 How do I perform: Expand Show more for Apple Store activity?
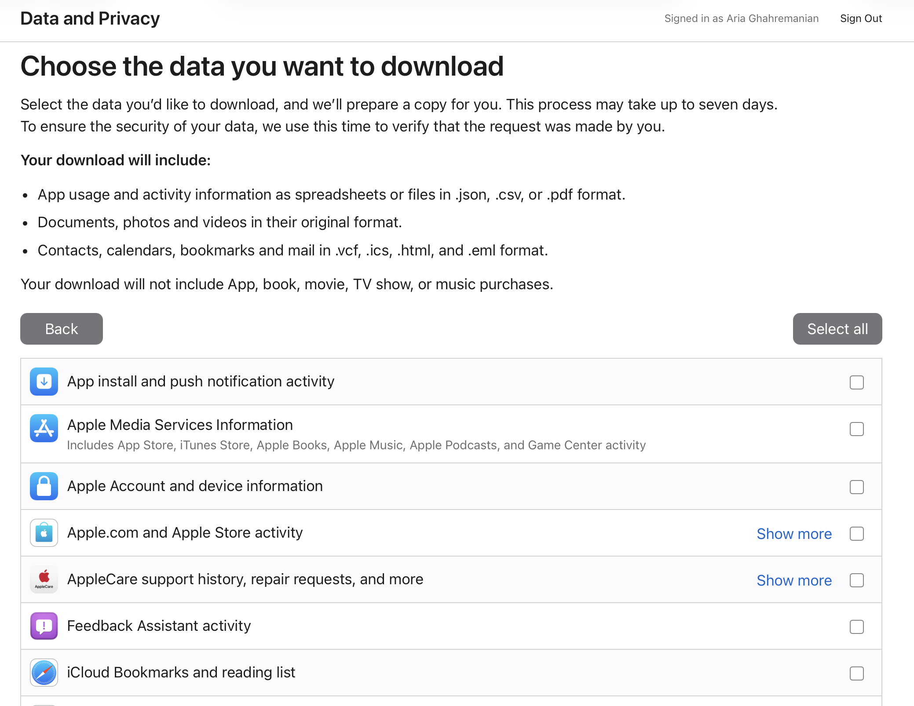pyautogui.click(x=794, y=534)
